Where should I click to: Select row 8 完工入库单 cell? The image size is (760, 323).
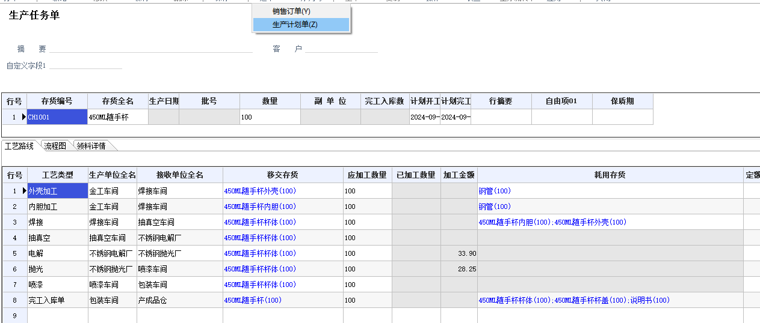click(x=58, y=300)
